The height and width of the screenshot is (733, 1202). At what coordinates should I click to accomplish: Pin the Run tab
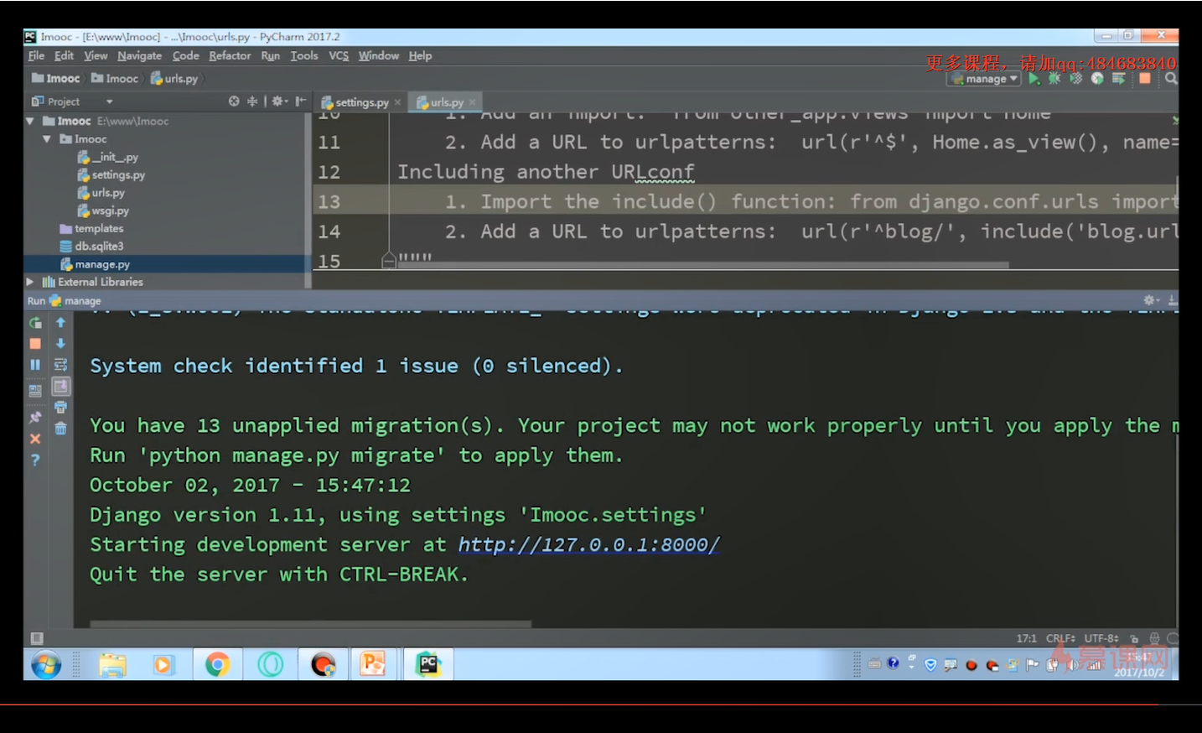(35, 417)
